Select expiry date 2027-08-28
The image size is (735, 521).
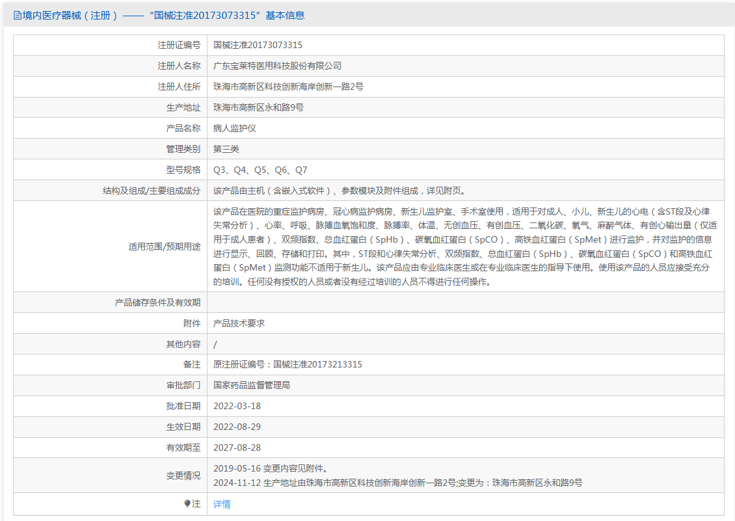[237, 448]
